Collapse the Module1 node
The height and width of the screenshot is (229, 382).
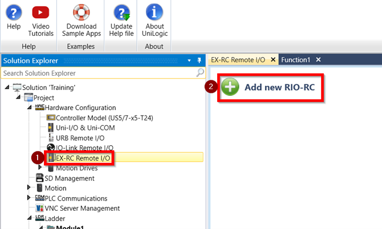click(40, 227)
